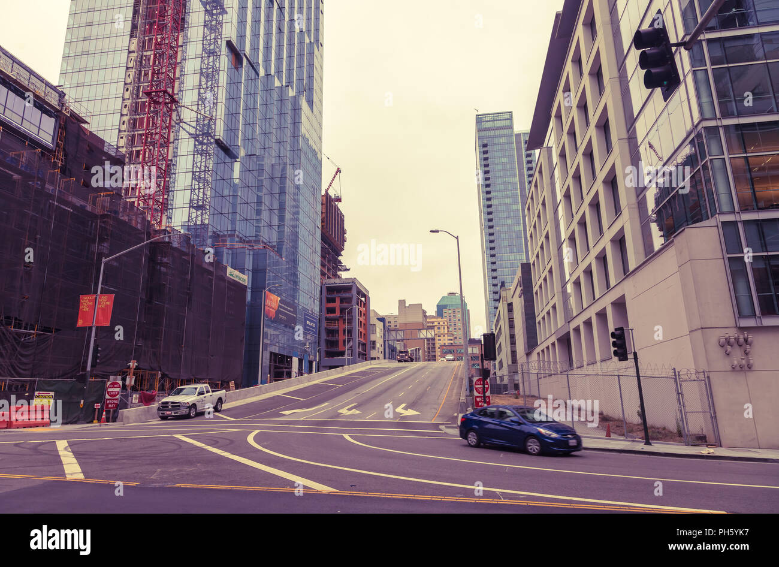Screen dimensions: 779x567
Task: Click the wall-mounted standpipe connections
Action: coord(736,350)
